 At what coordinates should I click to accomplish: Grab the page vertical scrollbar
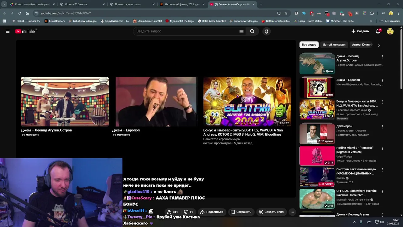click(x=401, y=59)
